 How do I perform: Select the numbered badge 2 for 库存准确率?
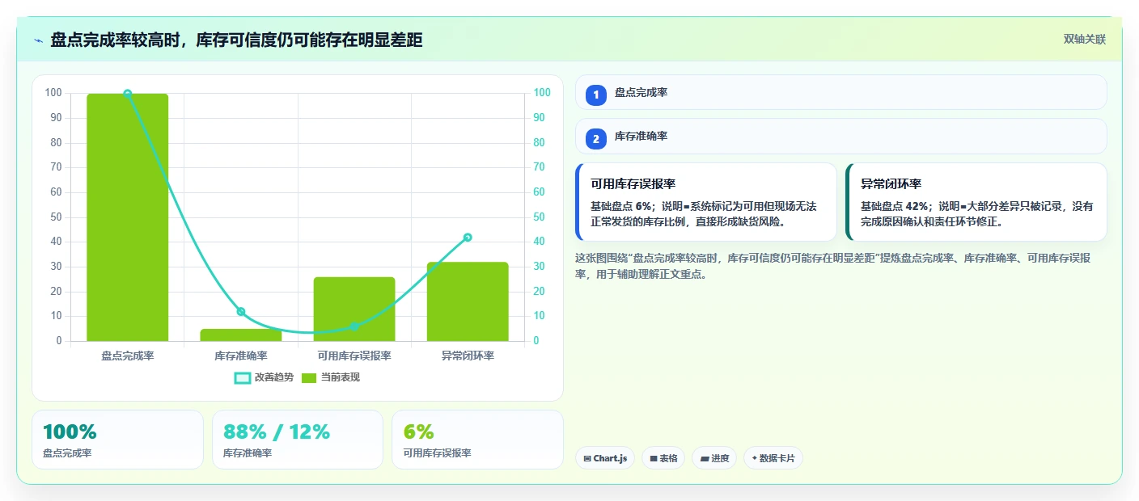[x=596, y=139]
